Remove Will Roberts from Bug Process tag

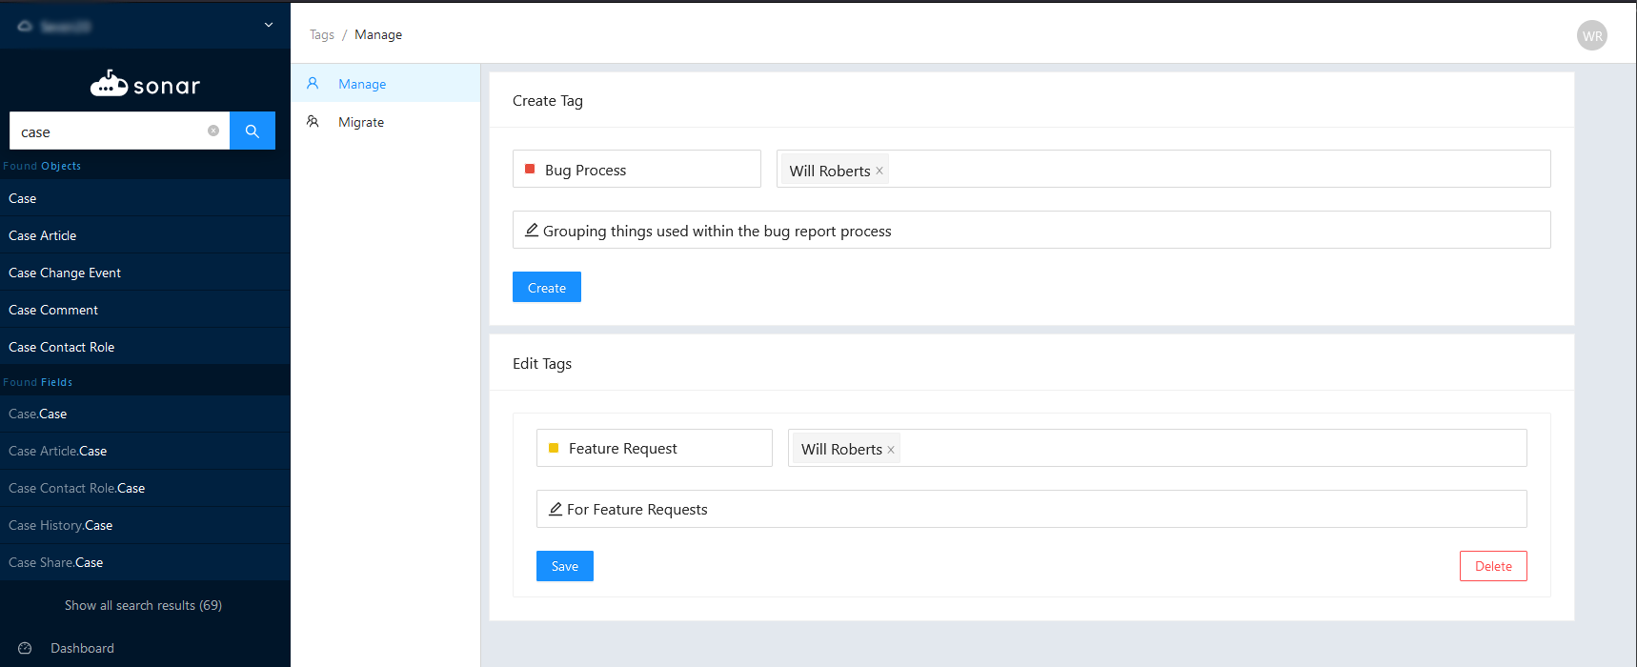879,172
